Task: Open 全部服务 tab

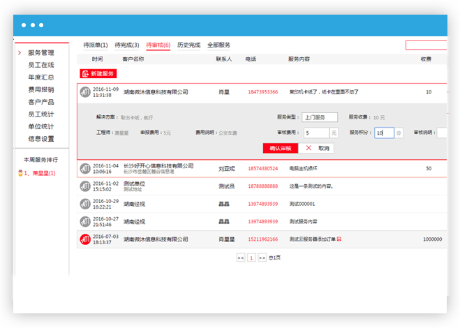Action: pos(218,45)
